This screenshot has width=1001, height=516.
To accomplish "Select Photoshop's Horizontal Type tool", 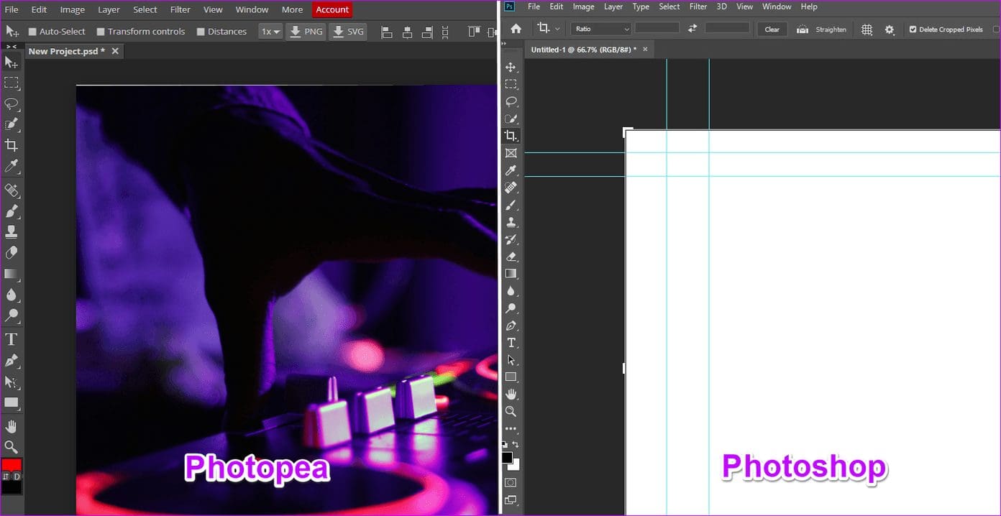I will point(511,343).
